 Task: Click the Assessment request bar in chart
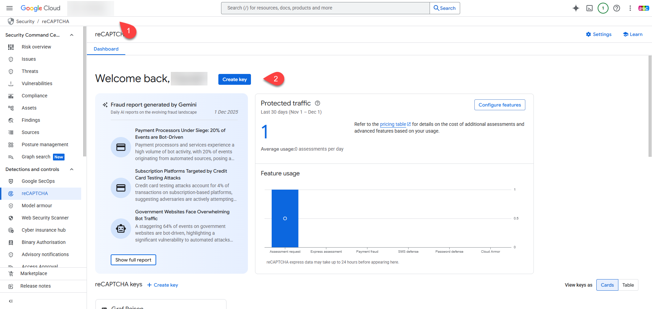tap(285, 218)
